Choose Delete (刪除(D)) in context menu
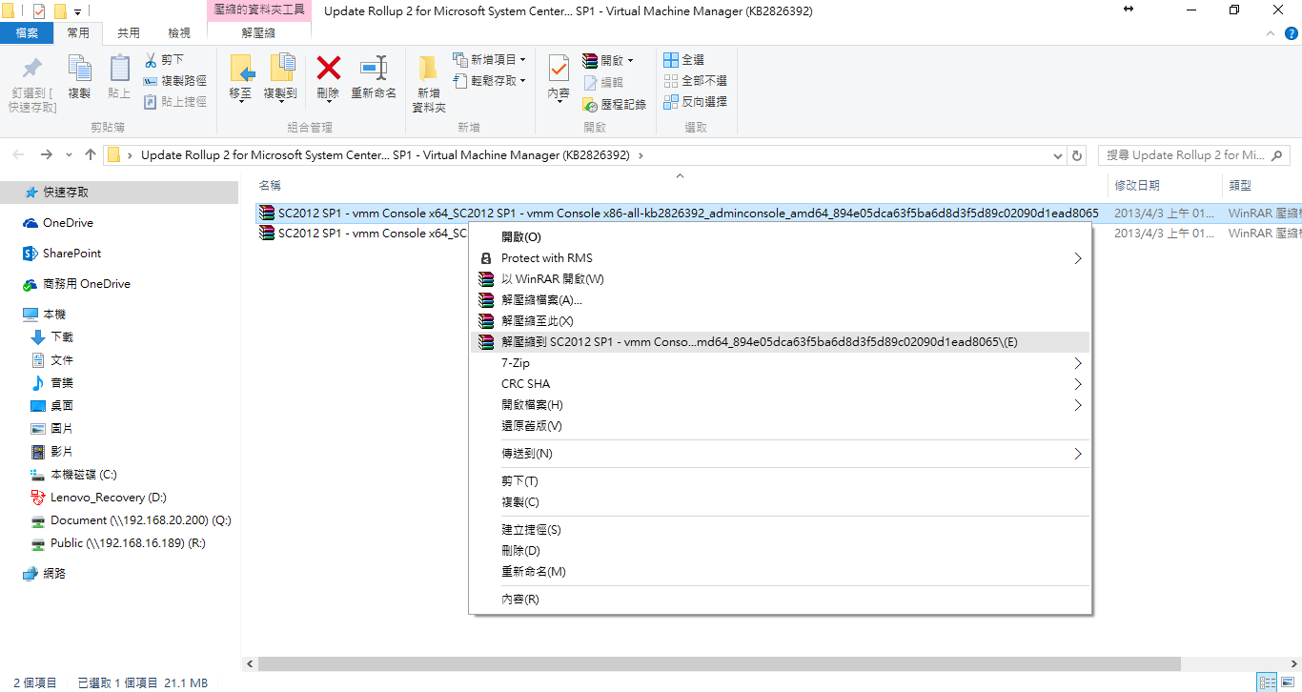This screenshot has width=1302, height=692. coord(781,551)
